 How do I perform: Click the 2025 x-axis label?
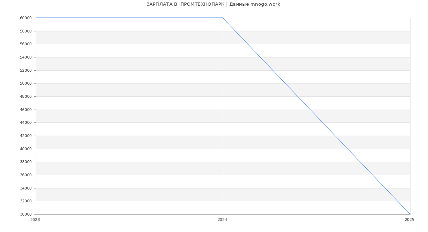point(409,220)
